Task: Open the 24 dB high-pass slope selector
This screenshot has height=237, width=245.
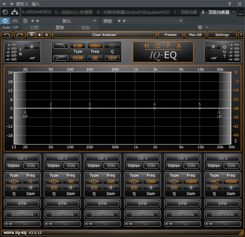Action: [x=78, y=58]
